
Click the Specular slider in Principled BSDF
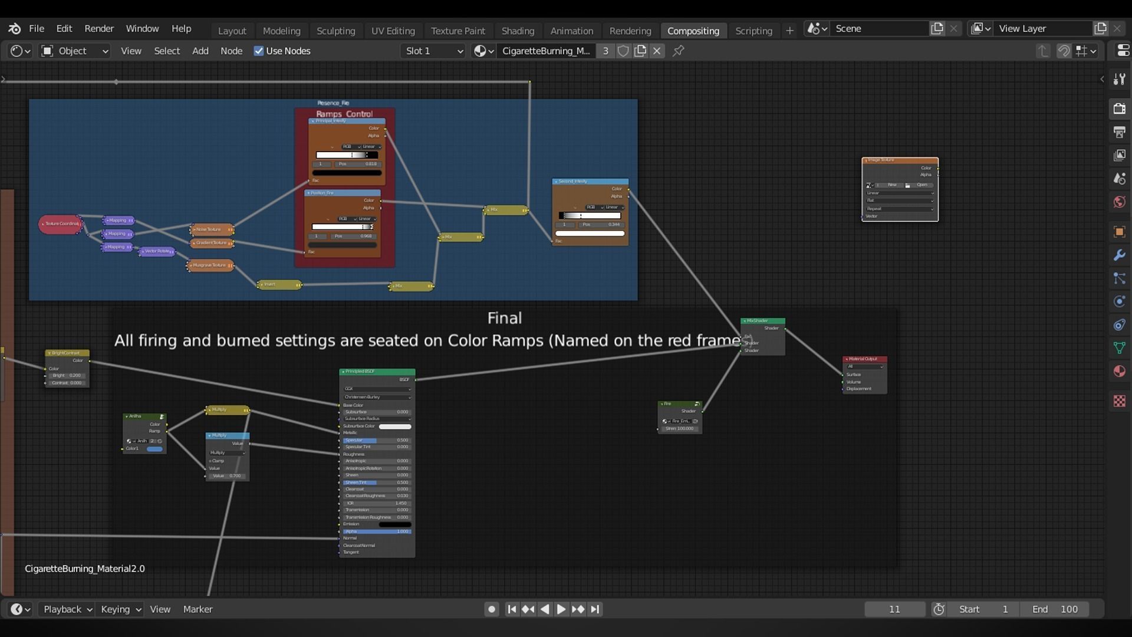tap(377, 440)
